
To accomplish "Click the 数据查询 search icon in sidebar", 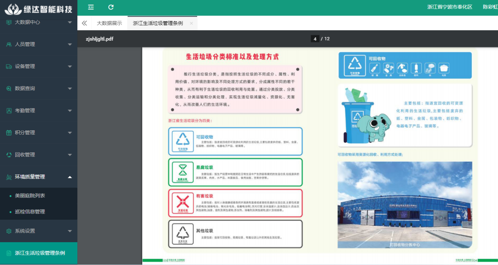I will (x=9, y=89).
